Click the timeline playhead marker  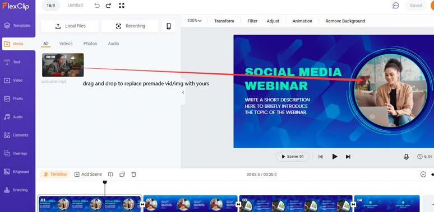tap(105, 182)
